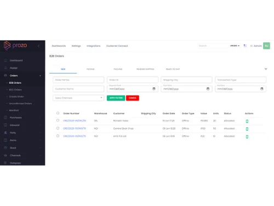Open the Sales Channels dropdown
The height and width of the screenshot is (206, 274).
78,98
